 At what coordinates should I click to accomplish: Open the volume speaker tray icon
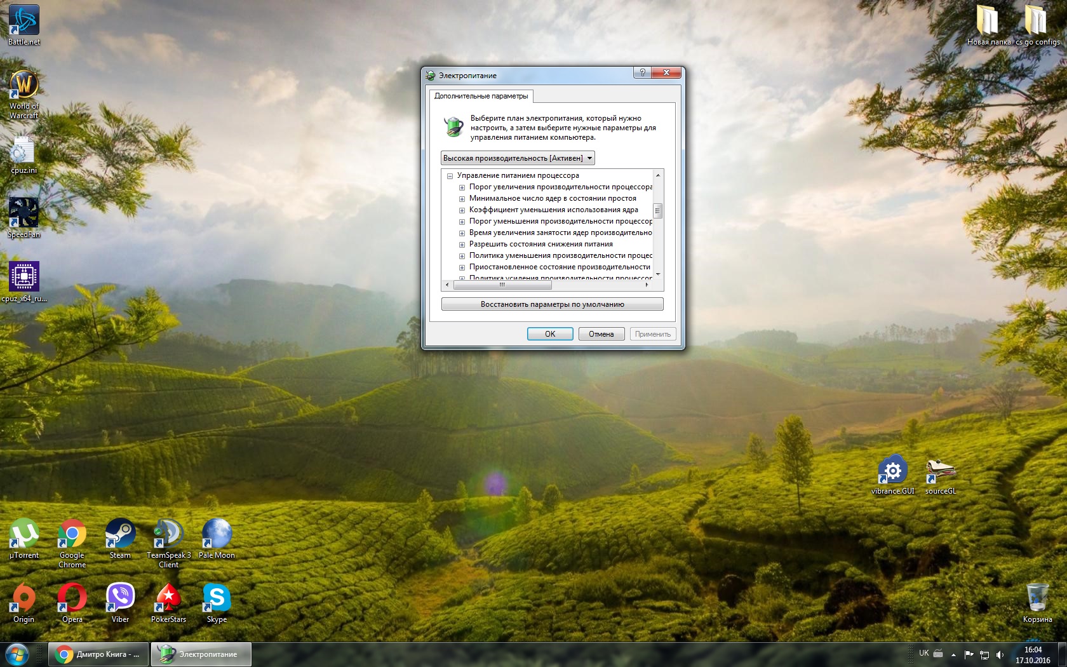pos(1000,654)
